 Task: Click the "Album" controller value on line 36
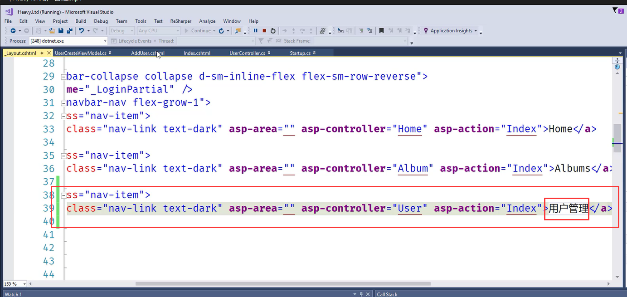pos(413,169)
